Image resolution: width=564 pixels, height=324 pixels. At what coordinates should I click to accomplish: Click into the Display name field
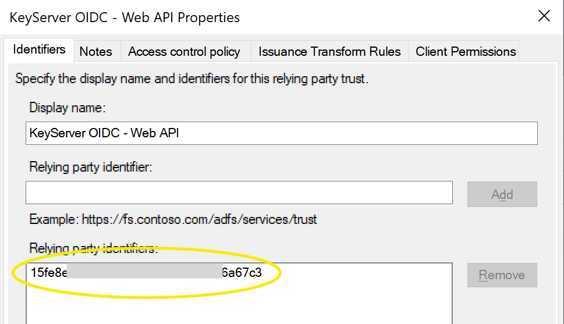pos(281,133)
